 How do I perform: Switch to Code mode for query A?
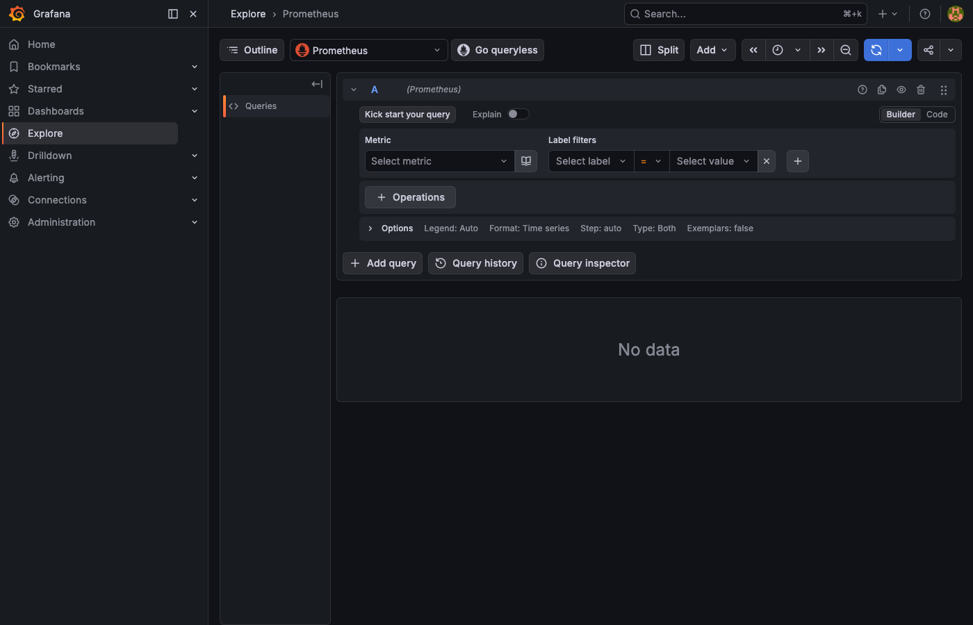pos(937,114)
